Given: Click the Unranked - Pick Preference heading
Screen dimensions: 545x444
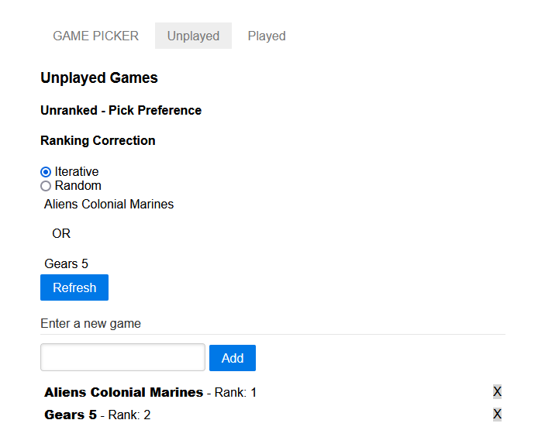Looking at the screenshot, I should point(121,111).
